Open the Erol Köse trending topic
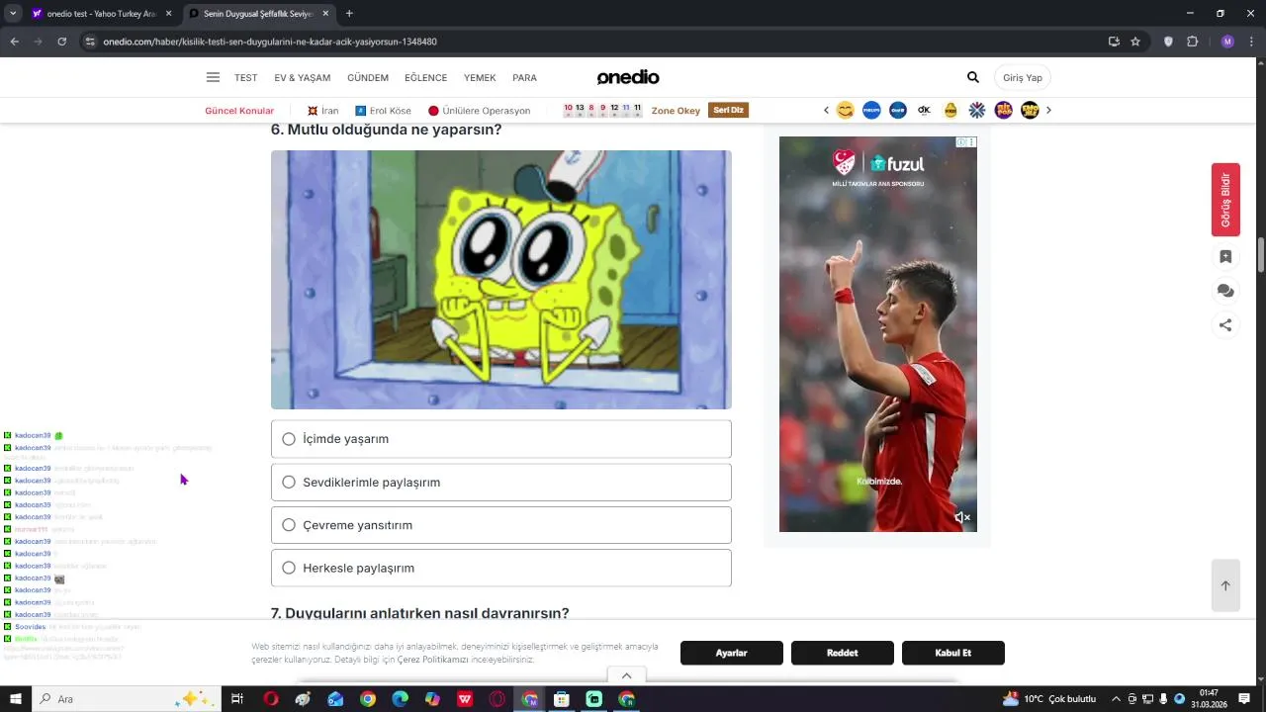Image resolution: width=1266 pixels, height=712 pixels. tap(384, 111)
